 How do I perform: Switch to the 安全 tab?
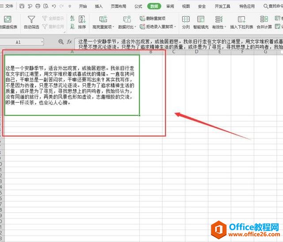click(202, 6)
